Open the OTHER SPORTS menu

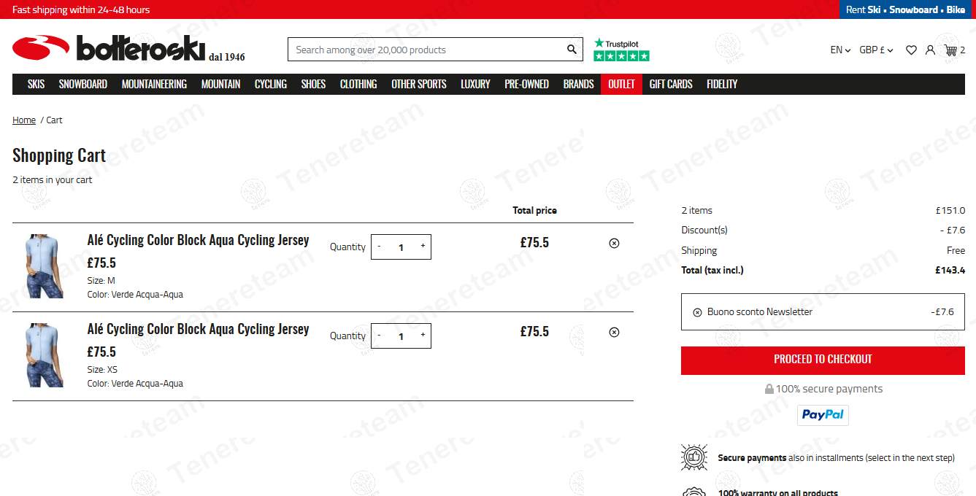[x=419, y=84]
